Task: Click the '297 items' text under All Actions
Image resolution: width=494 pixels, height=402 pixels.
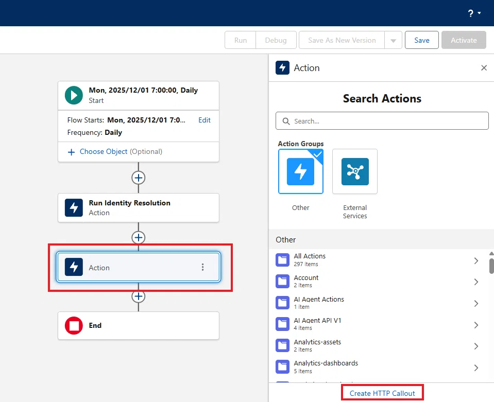Action: [306, 264]
